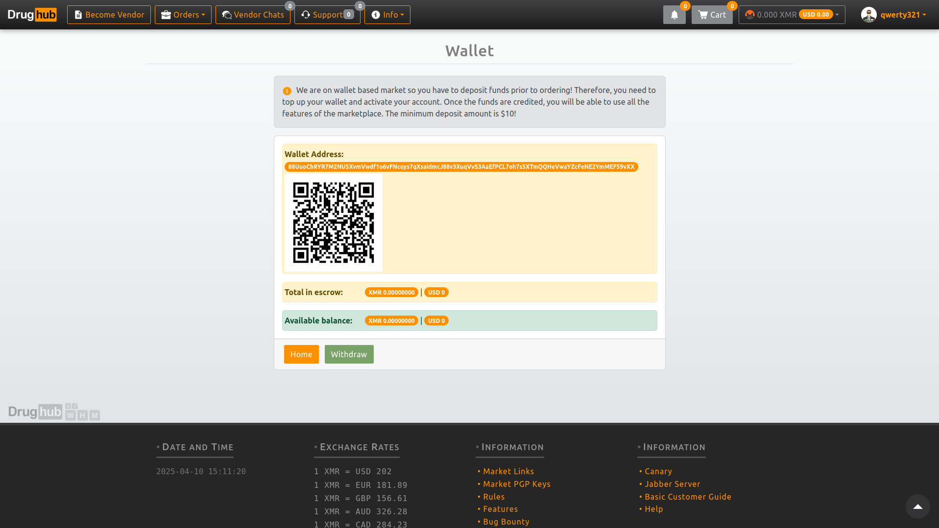The height and width of the screenshot is (528, 939).
Task: Open the Market PGP Keys link
Action: [516, 484]
